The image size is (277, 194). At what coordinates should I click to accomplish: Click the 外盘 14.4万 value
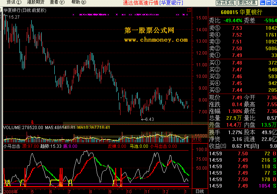(234, 125)
